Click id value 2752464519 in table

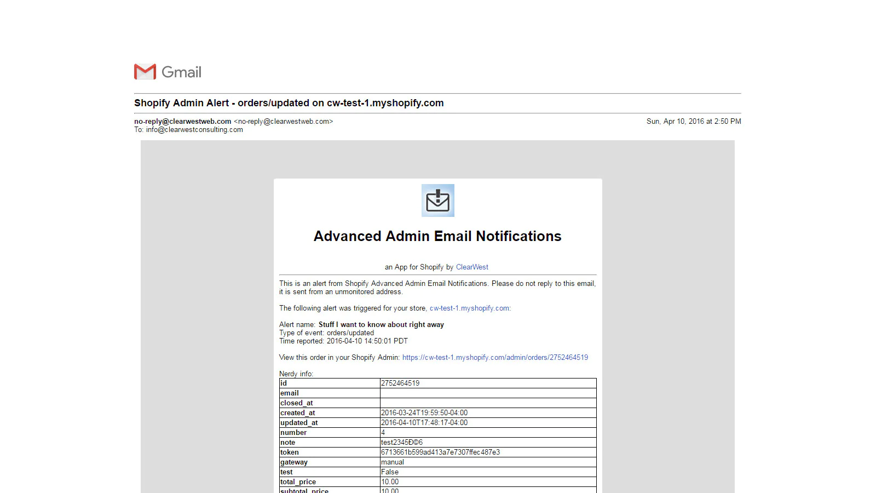(x=400, y=383)
